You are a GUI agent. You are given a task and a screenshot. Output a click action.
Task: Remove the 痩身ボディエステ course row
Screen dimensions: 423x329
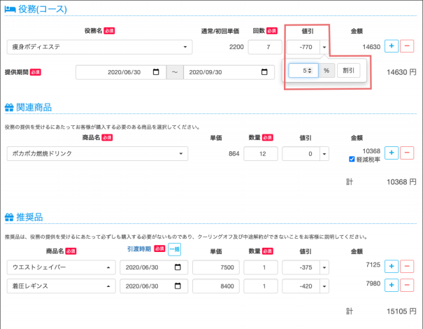click(407, 46)
